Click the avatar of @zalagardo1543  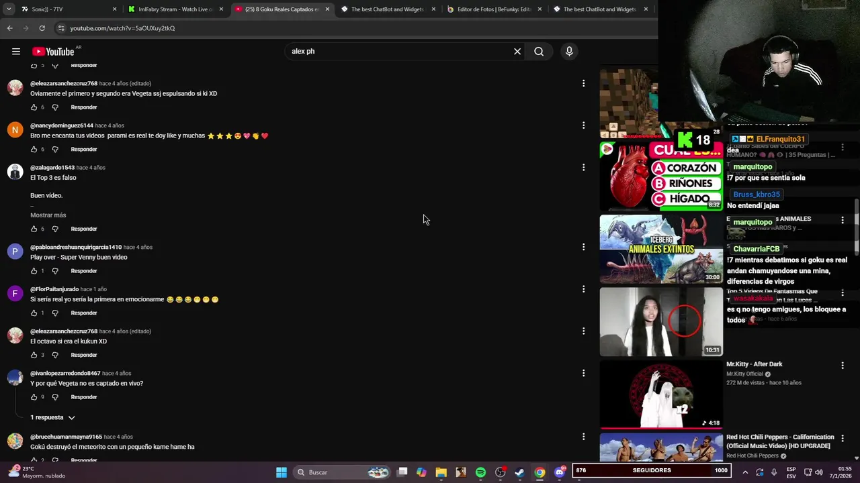tap(15, 172)
